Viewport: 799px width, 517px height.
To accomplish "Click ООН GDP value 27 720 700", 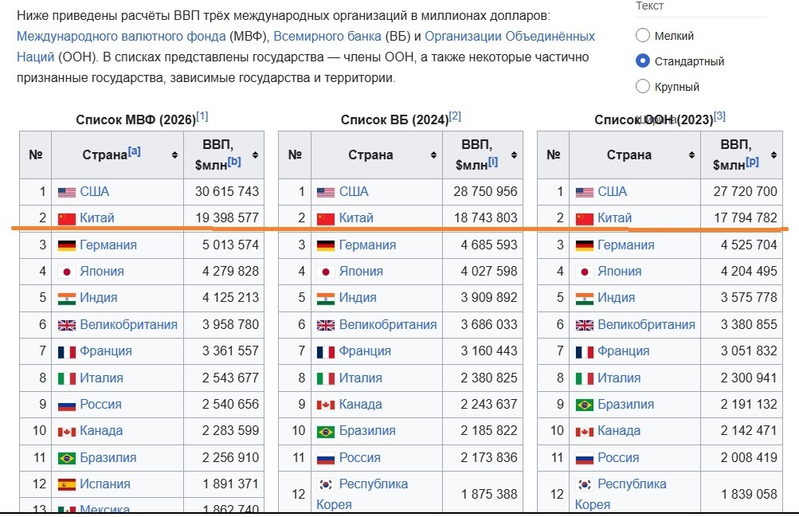I will click(745, 191).
